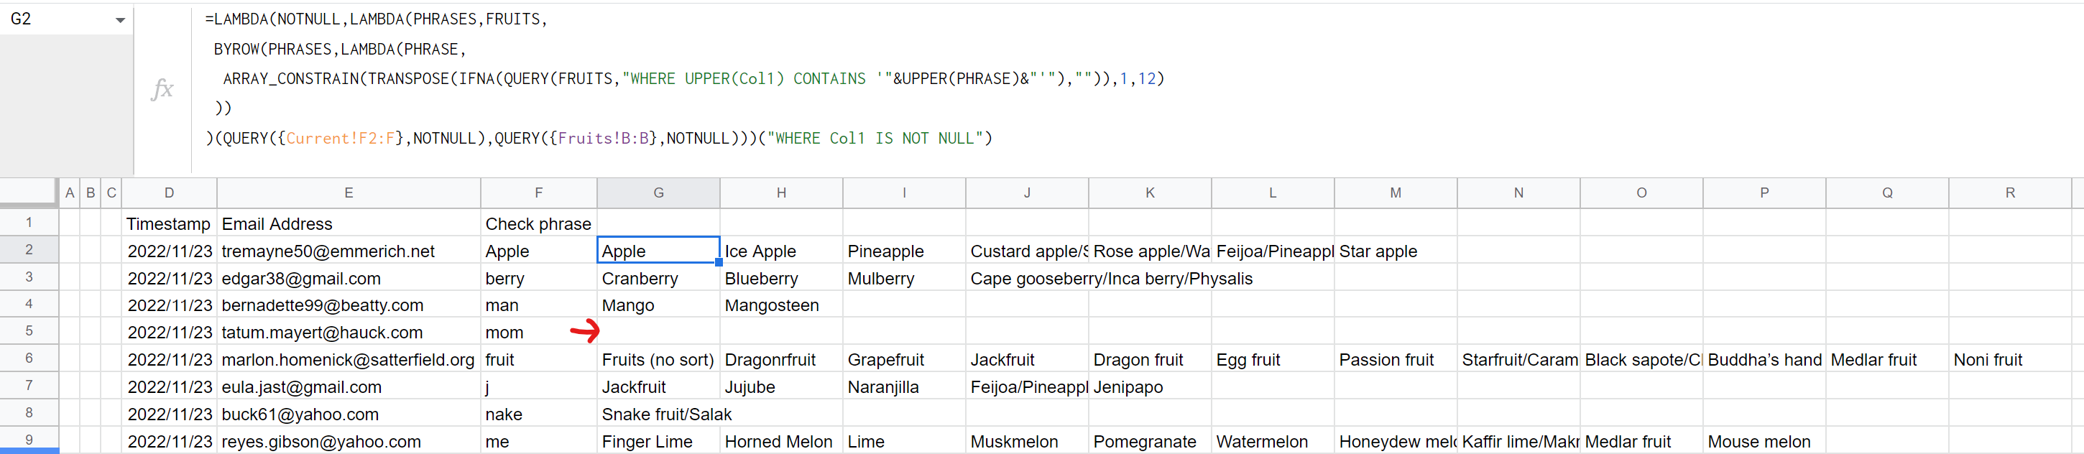Screen dimensions: 2084x454
Task: Click the tremayne50@emmerich.net cell
Action: pyautogui.click(x=348, y=251)
